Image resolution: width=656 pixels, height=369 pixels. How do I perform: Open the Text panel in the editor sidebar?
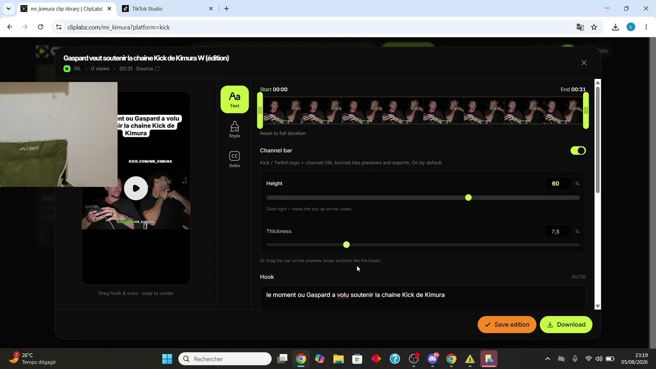click(x=235, y=99)
